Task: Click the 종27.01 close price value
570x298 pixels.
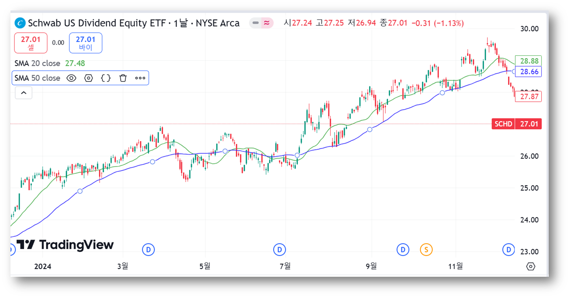Action: (x=393, y=23)
